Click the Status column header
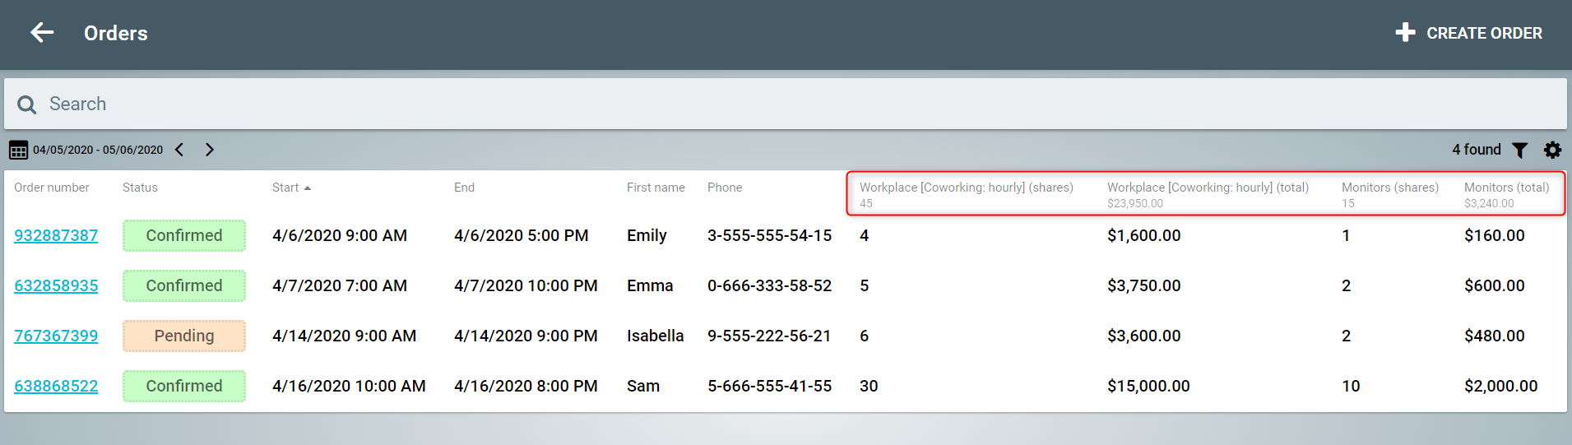Viewport: 1572px width, 445px height. [x=140, y=188]
